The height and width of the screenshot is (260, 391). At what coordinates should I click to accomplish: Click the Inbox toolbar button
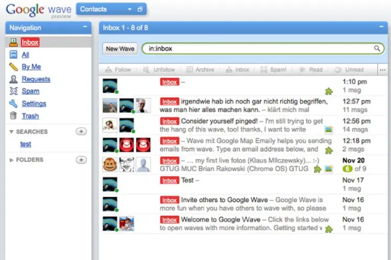[x=238, y=69]
